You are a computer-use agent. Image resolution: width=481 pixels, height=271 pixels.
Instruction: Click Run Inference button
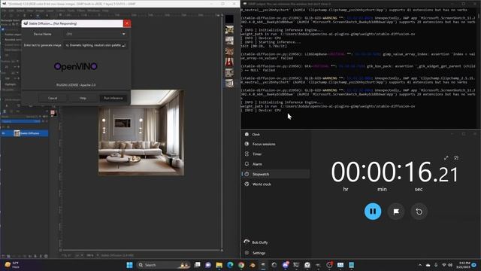point(113,98)
